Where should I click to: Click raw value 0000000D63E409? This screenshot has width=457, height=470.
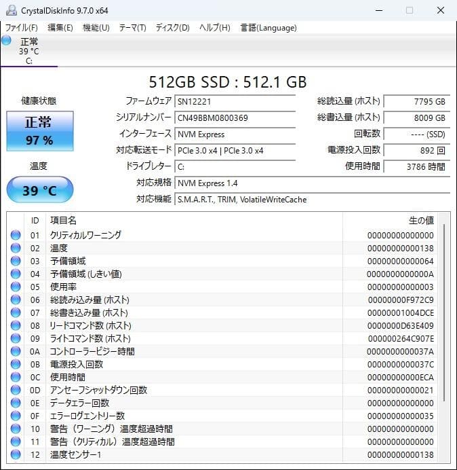coord(401,326)
